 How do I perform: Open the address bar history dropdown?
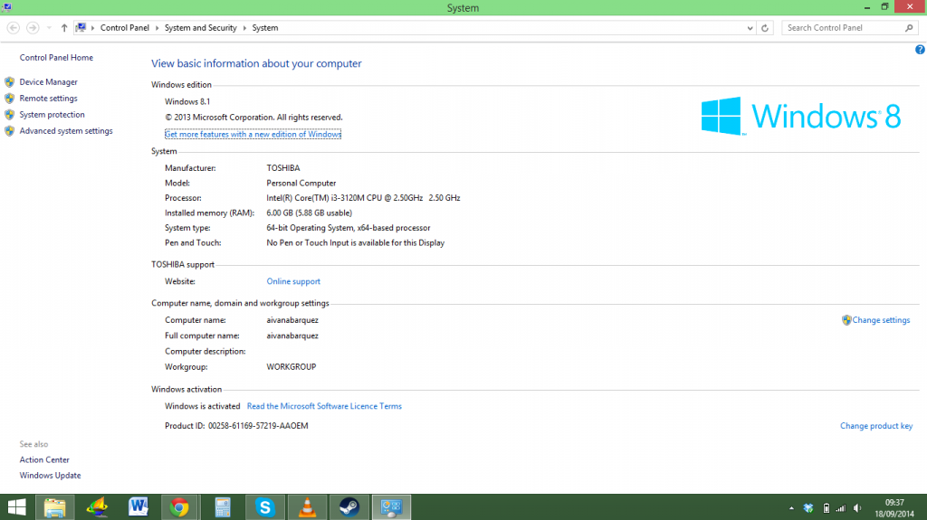point(749,28)
